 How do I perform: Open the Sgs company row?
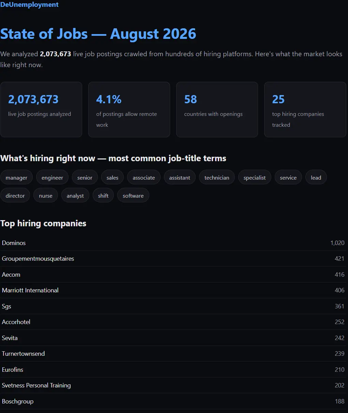(x=173, y=306)
